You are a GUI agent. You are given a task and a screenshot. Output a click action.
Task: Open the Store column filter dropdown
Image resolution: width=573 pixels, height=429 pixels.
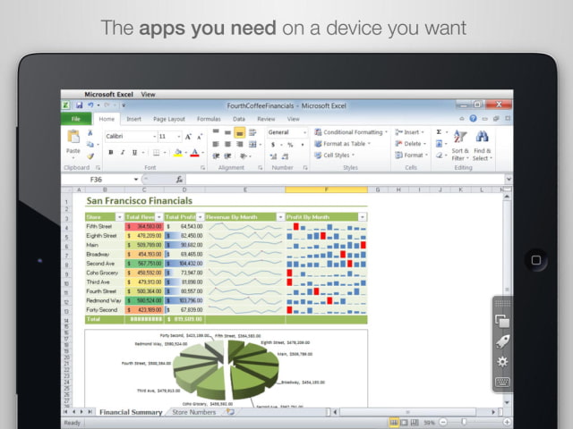point(119,217)
